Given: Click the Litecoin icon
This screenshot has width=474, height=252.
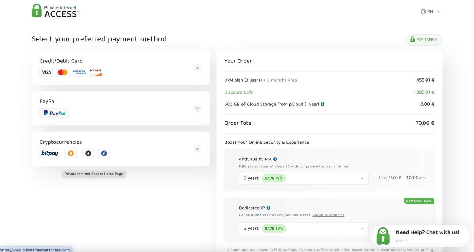Looking at the screenshot, I should tap(104, 153).
